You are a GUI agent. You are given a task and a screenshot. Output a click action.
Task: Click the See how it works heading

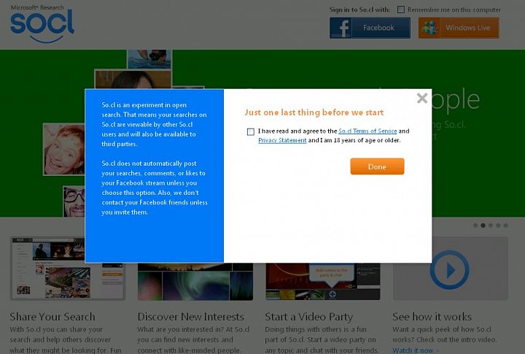[x=432, y=317]
